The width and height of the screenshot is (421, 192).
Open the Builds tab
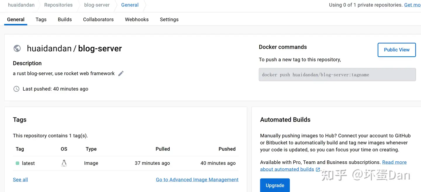coord(65,20)
